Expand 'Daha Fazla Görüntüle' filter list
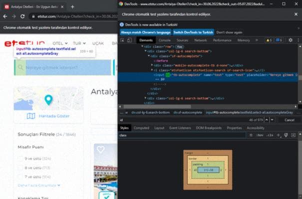The width and height of the screenshot is (302, 199). click(39, 185)
